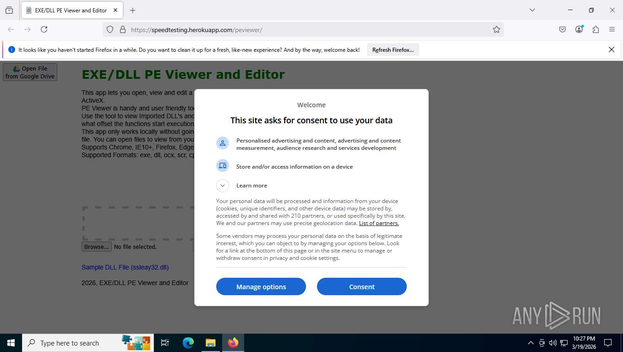Image resolution: width=623 pixels, height=352 pixels.
Task: Close the EXE/DLL PE Viewer tab
Action: coord(115,10)
